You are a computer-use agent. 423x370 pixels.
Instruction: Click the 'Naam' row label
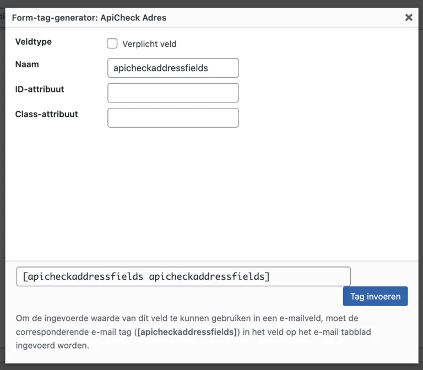(27, 64)
